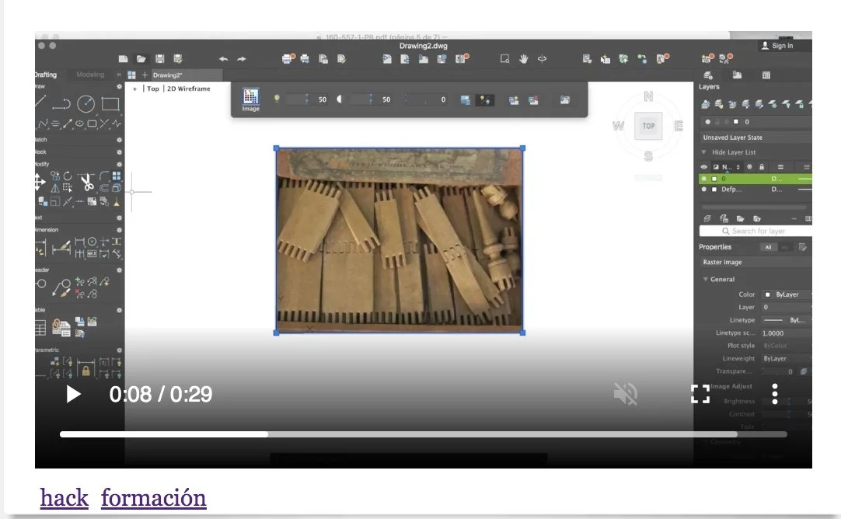The height and width of the screenshot is (519, 841).
Task: Add a new drawing tab with plus
Action: 145,75
